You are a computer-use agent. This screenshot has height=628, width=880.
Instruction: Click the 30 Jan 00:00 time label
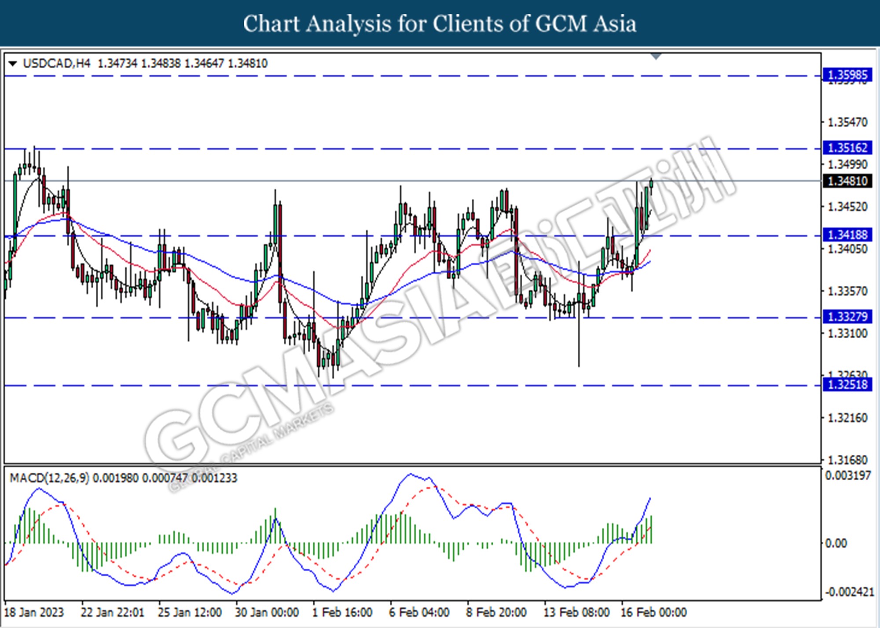[267, 612]
